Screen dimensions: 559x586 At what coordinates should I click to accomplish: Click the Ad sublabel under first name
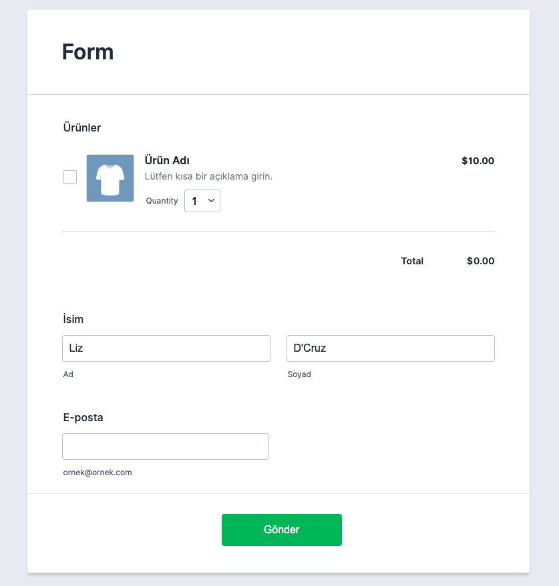(68, 374)
